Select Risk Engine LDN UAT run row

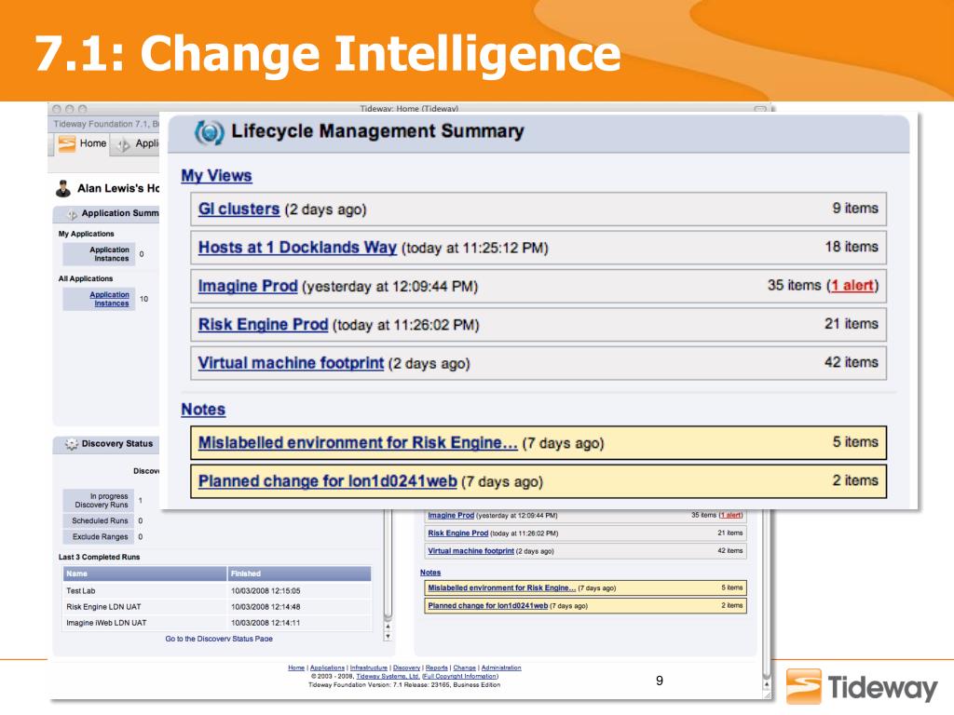coord(216,607)
